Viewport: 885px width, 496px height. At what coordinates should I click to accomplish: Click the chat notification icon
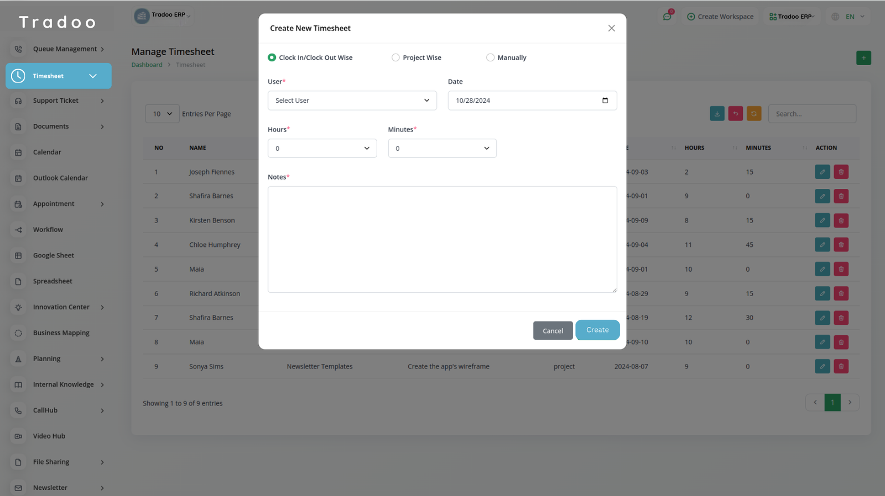tap(667, 17)
